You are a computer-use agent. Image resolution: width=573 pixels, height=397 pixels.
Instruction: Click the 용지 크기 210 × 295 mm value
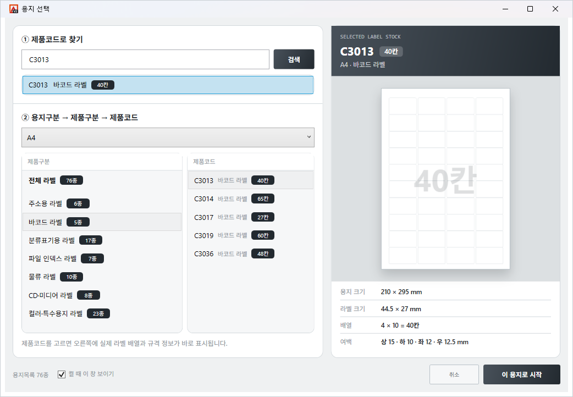pos(401,292)
